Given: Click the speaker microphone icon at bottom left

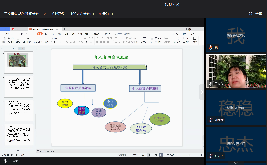Looking at the screenshot, I should tap(5, 161).
